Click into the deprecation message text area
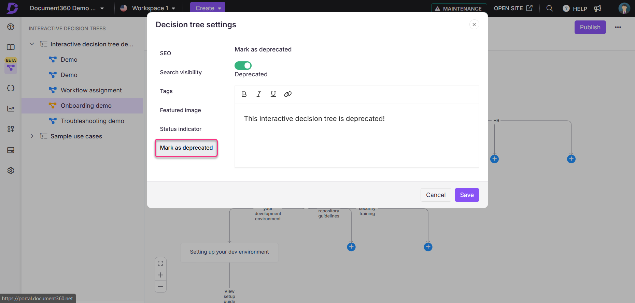The height and width of the screenshot is (303, 635). (x=357, y=135)
